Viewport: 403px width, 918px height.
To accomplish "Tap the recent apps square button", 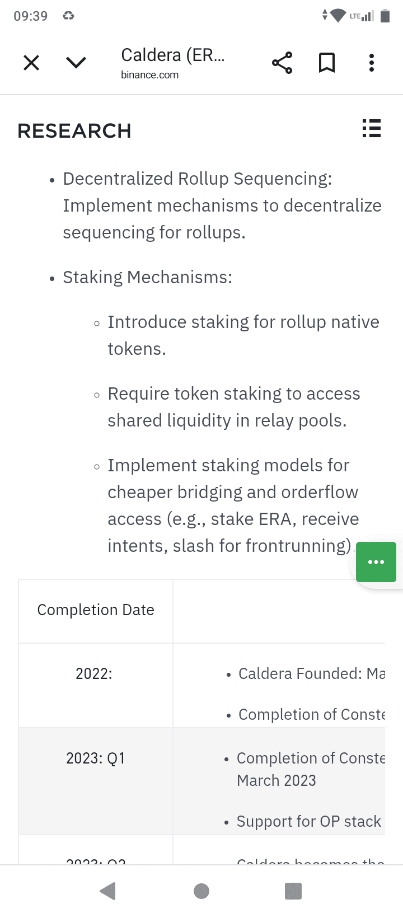I will pyautogui.click(x=293, y=891).
